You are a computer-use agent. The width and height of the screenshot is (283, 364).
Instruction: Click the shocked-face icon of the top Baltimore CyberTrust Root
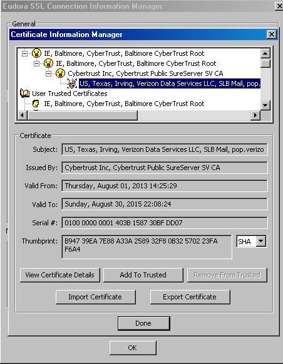(x=36, y=53)
